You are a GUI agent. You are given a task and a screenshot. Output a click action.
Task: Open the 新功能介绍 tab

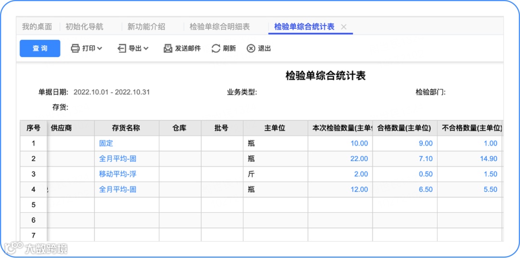146,27
